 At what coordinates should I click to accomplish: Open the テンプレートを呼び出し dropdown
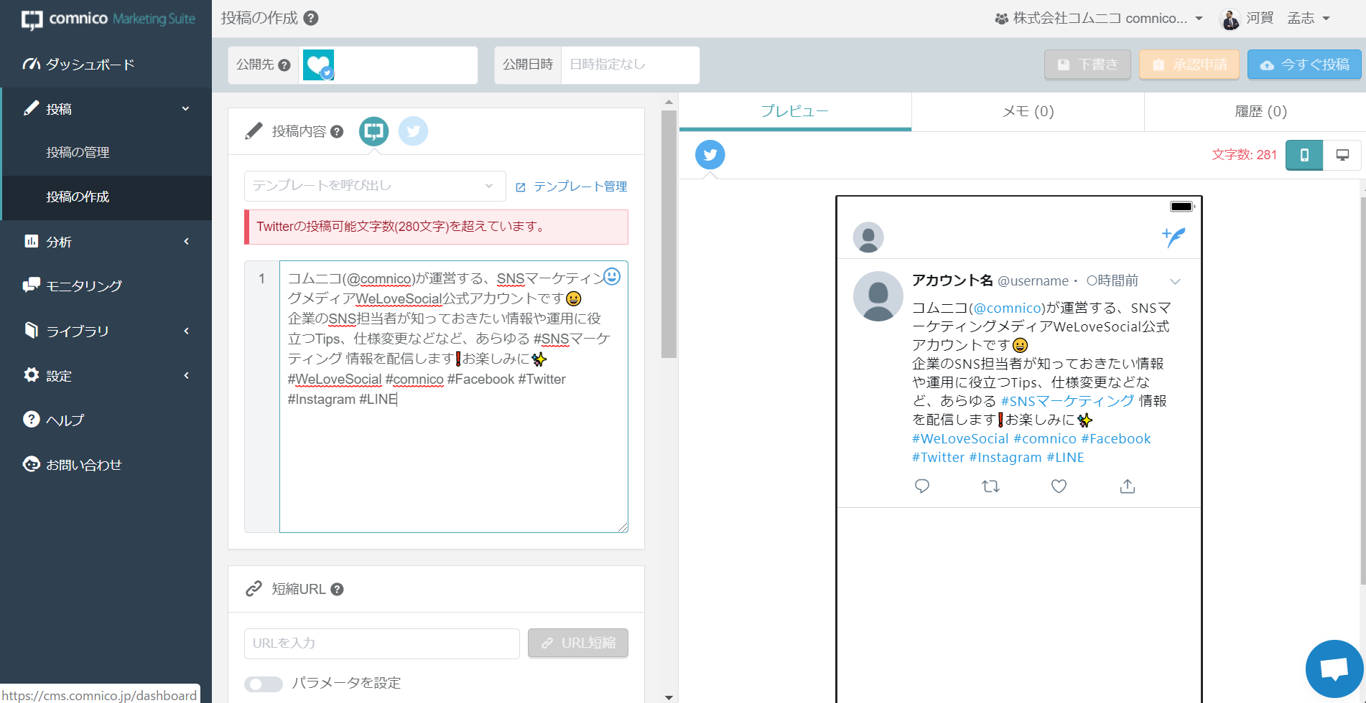click(x=375, y=186)
